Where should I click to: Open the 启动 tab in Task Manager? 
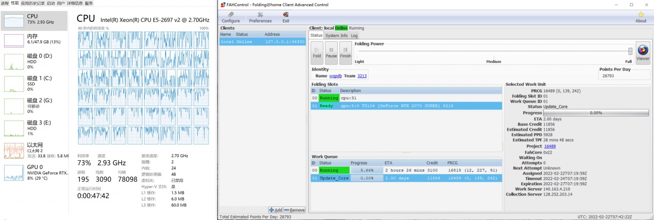click(x=51, y=3)
